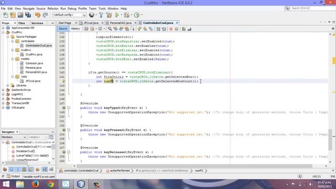Click the light bulb hint on line 142
This screenshot has height=189, width=336.
64,81
